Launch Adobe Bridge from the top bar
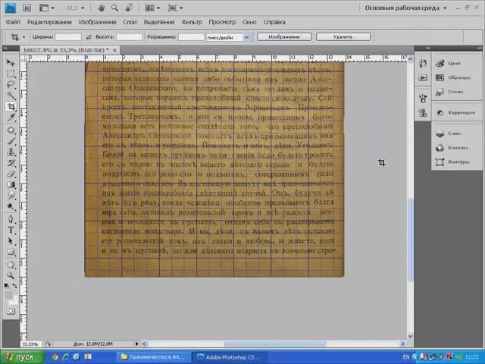 pyautogui.click(x=27, y=8)
